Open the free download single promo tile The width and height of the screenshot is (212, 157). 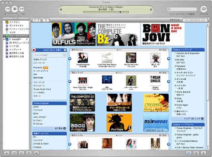tap(119, 103)
